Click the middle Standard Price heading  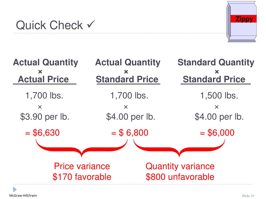[127, 79]
